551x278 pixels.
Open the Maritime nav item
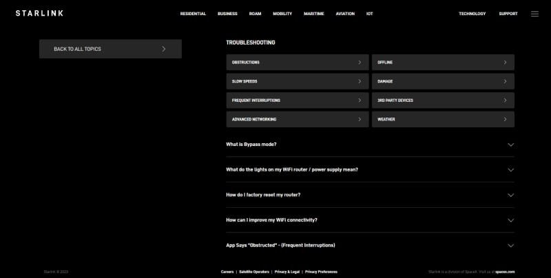[314, 14]
